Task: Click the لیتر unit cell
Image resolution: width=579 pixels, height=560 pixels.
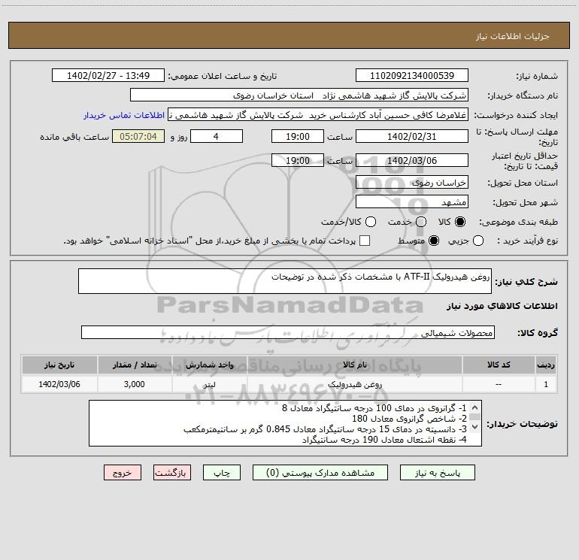Action: 209,384
